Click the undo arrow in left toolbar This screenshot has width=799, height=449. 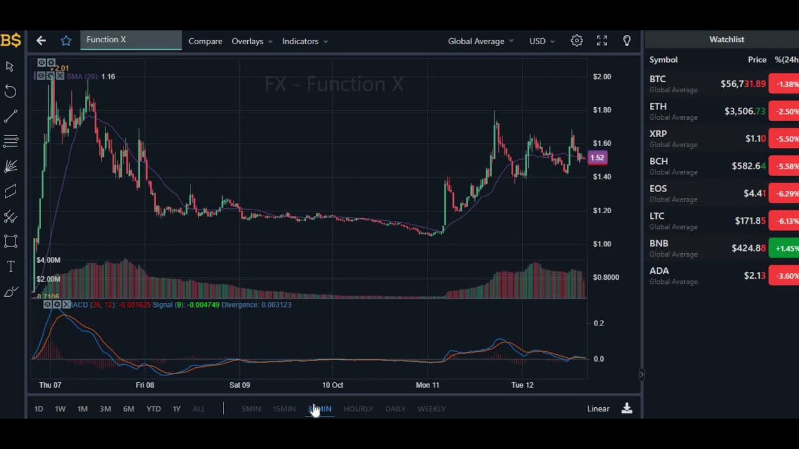tap(11, 92)
